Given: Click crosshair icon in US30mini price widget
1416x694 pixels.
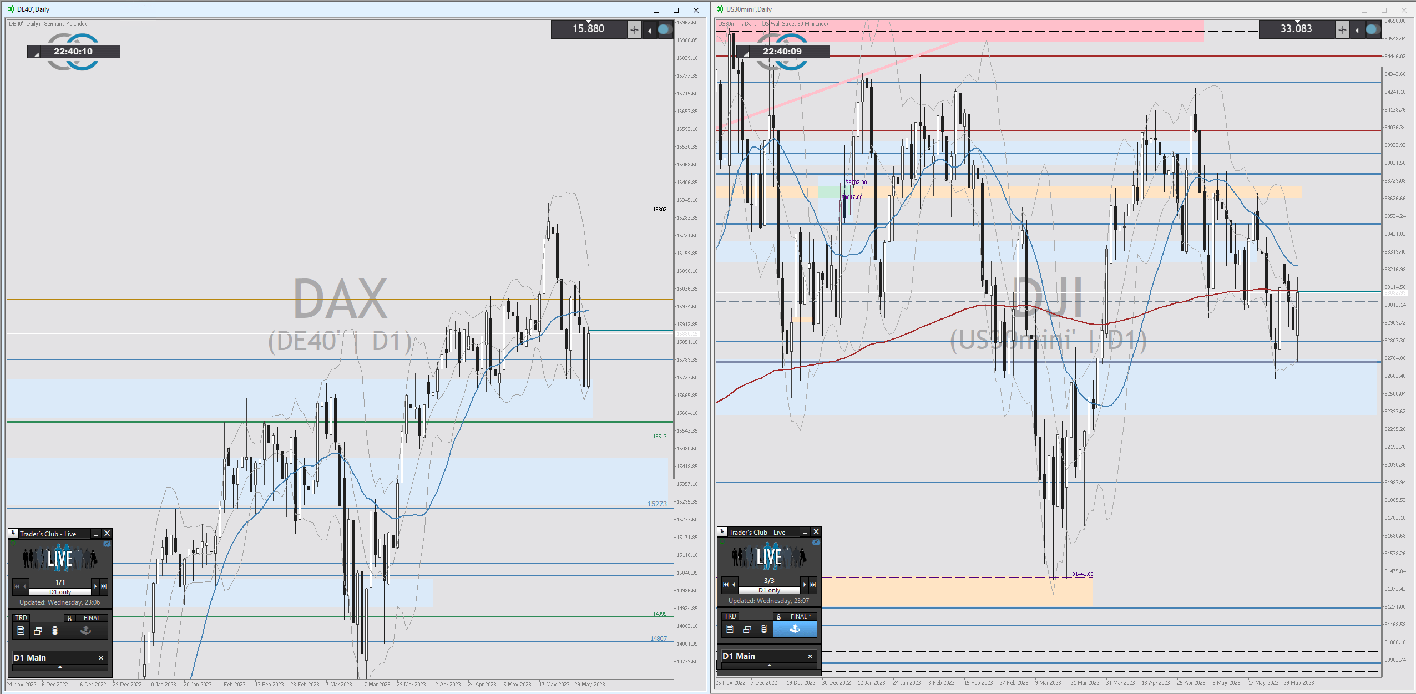Looking at the screenshot, I should coord(1342,29).
